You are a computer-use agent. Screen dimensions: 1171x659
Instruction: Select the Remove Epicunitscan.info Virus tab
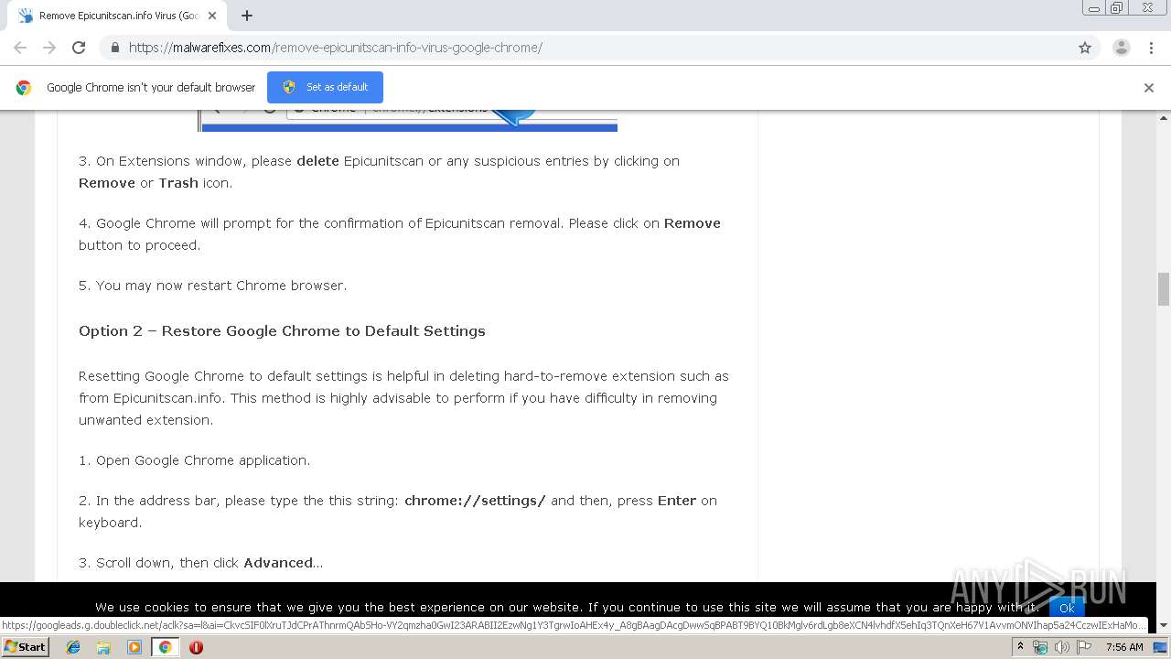click(119, 16)
